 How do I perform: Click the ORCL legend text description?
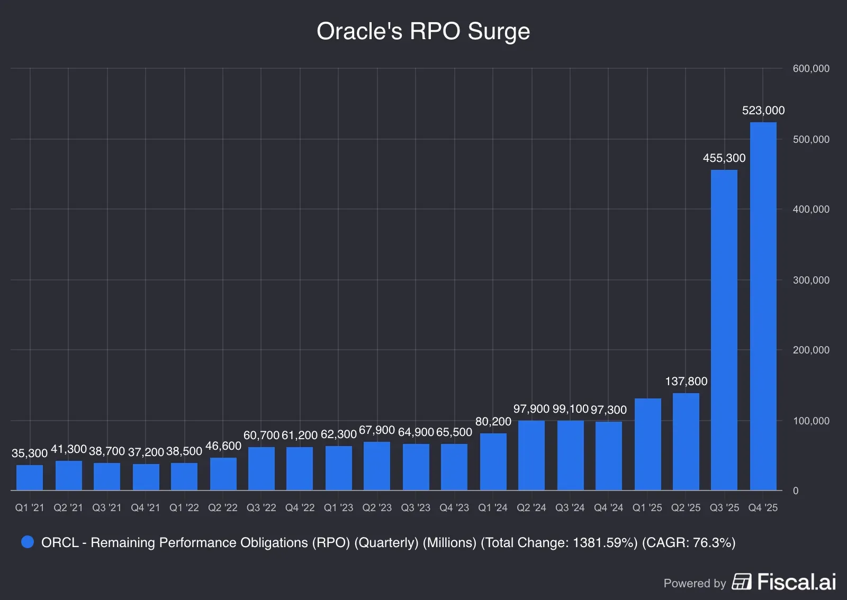coord(389,542)
